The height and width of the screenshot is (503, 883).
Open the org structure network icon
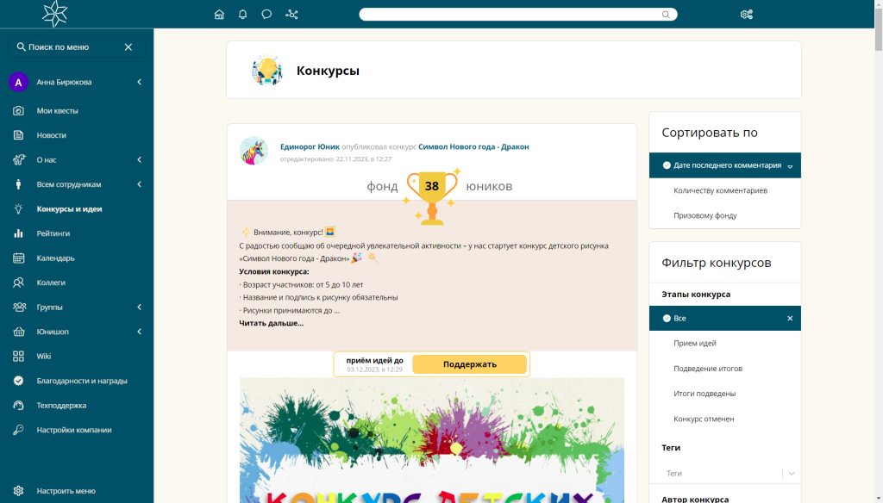[291, 15]
